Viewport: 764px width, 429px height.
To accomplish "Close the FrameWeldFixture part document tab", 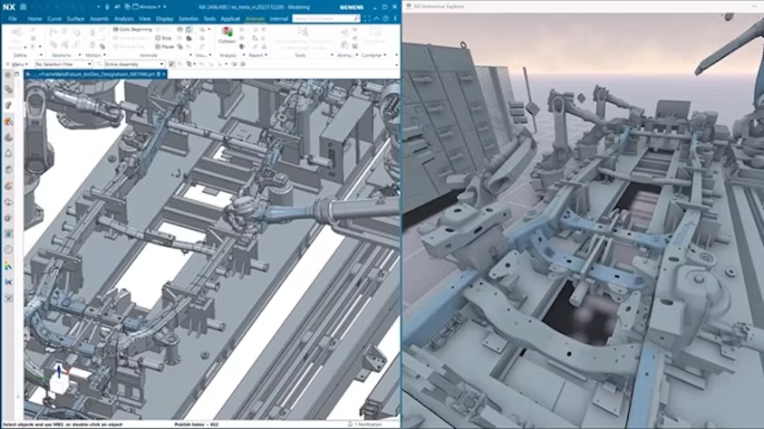I will point(160,75).
